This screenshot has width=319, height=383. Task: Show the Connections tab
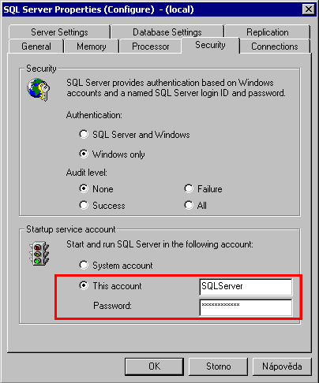275,46
